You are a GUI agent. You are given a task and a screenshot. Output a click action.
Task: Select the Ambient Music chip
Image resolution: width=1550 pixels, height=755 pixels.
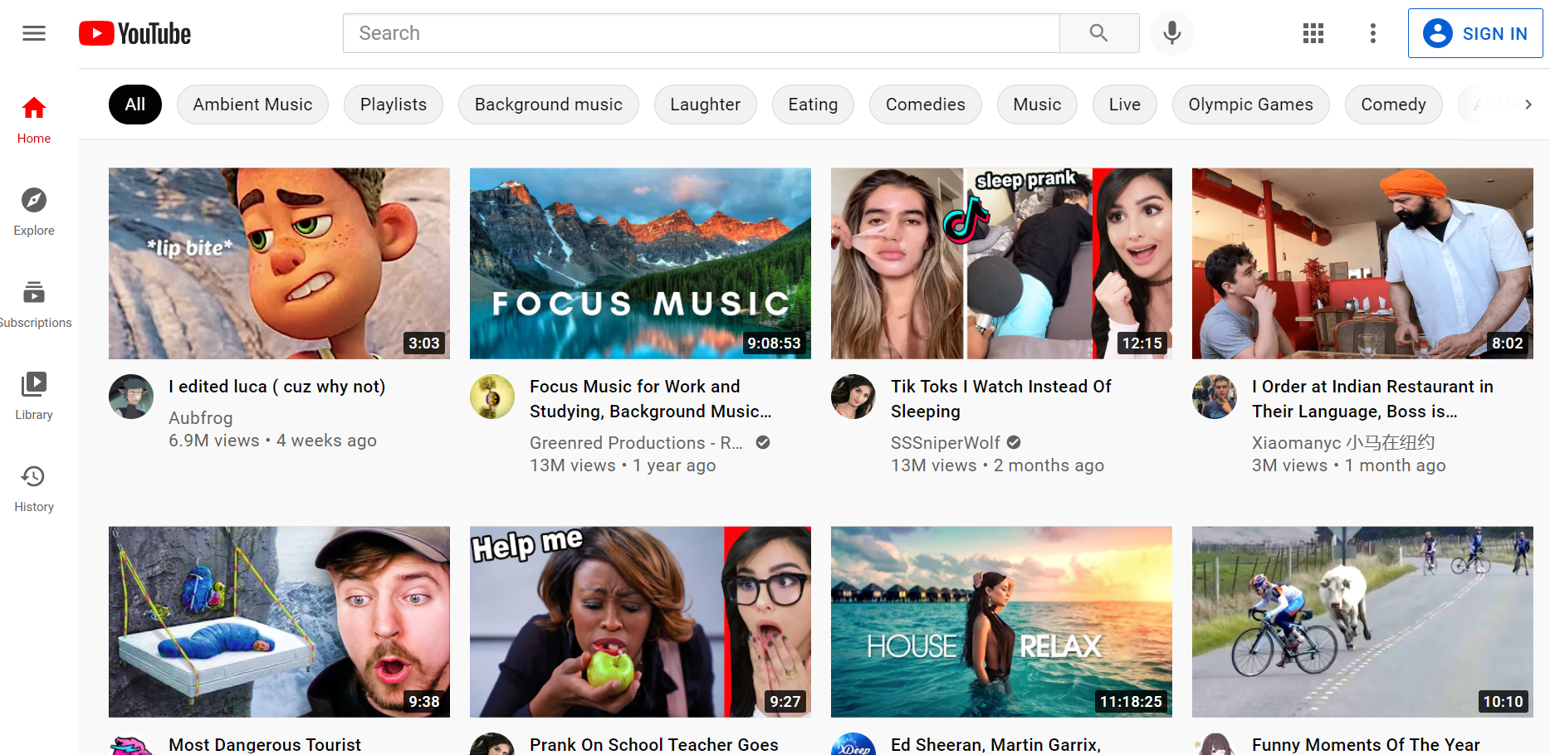[253, 105]
